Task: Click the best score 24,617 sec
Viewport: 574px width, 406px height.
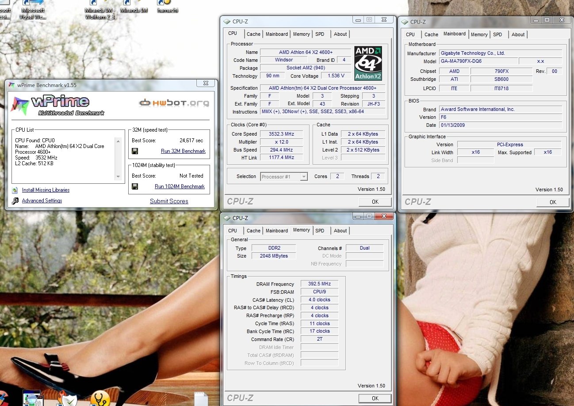Action: pos(191,140)
